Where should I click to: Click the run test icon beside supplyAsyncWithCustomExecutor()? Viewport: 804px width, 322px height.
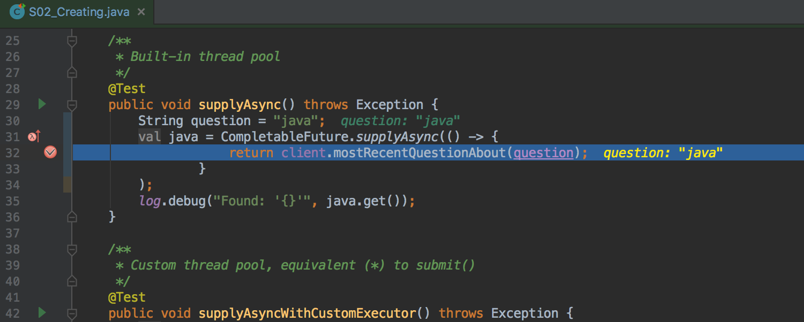coord(42,312)
